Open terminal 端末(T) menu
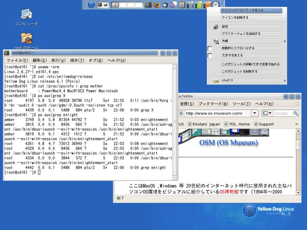Image resolution: width=307 pixels, height=230 pixels. [x=77, y=61]
